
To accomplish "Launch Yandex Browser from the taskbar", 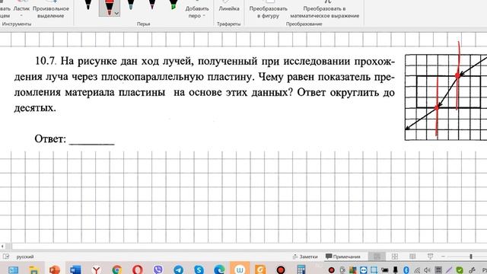I will point(97,269).
